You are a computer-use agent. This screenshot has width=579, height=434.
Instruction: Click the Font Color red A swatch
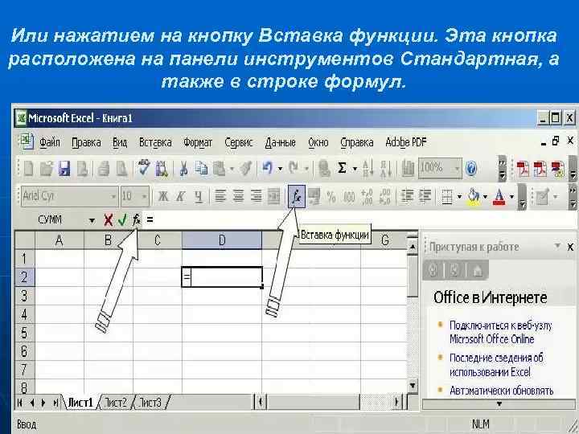(x=499, y=197)
